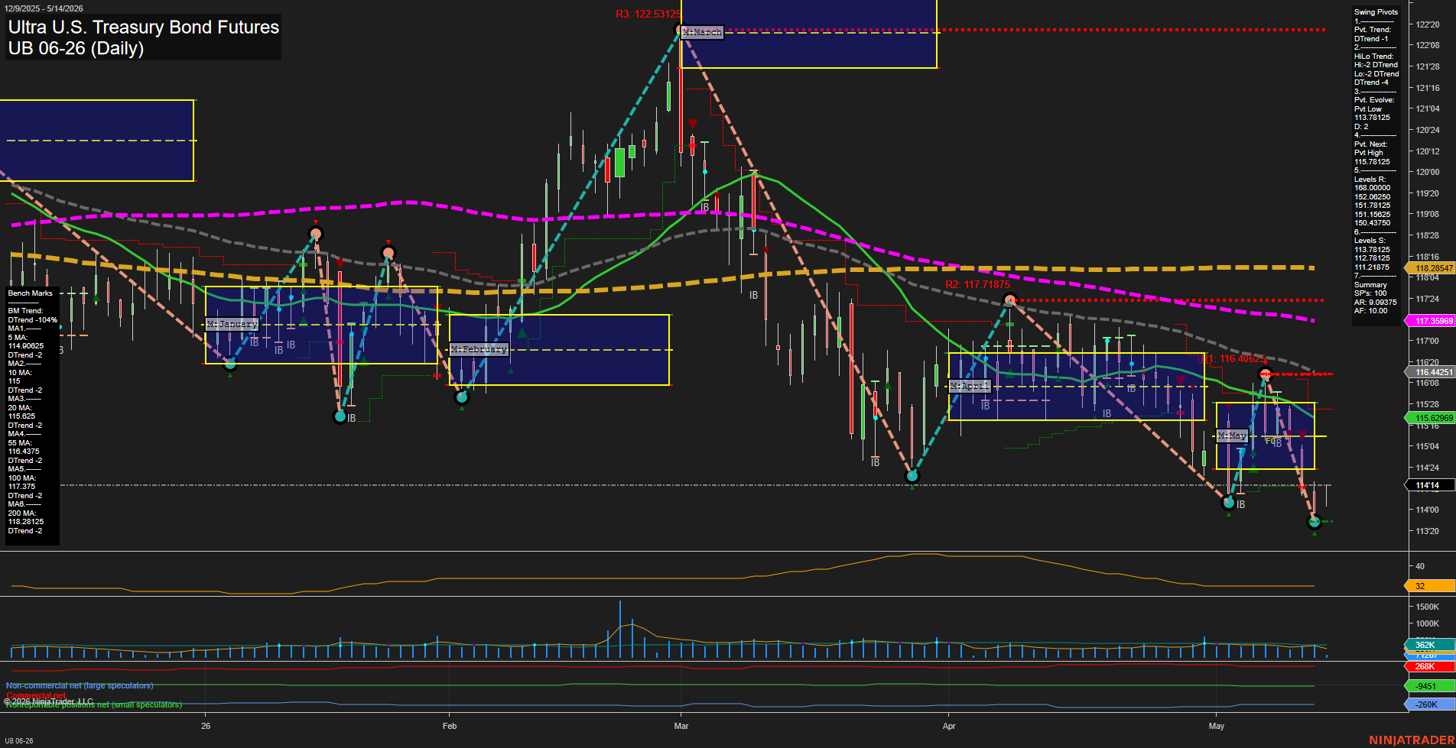Image resolution: width=1456 pixels, height=748 pixels.
Task: Click the 100 MA 117.375 entry
Action: pos(22,482)
